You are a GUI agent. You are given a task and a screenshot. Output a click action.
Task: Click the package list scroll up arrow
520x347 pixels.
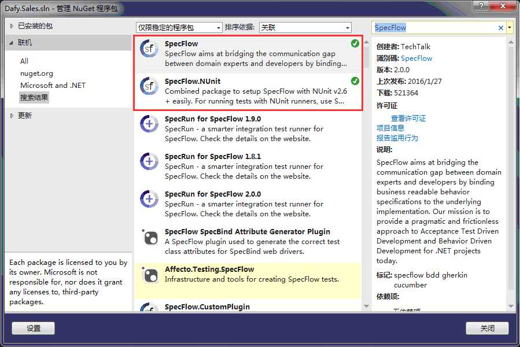[x=367, y=42]
